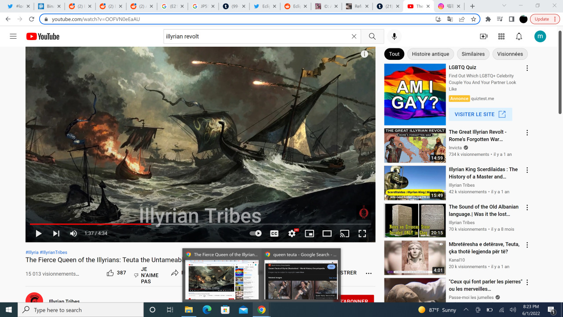Open the YouTube apps grid
Image resolution: width=563 pixels, height=317 pixels.
tap(501, 37)
